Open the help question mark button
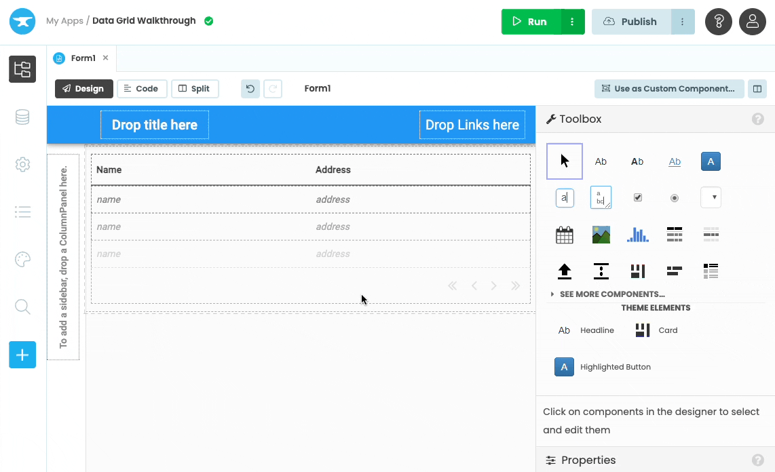 718,22
